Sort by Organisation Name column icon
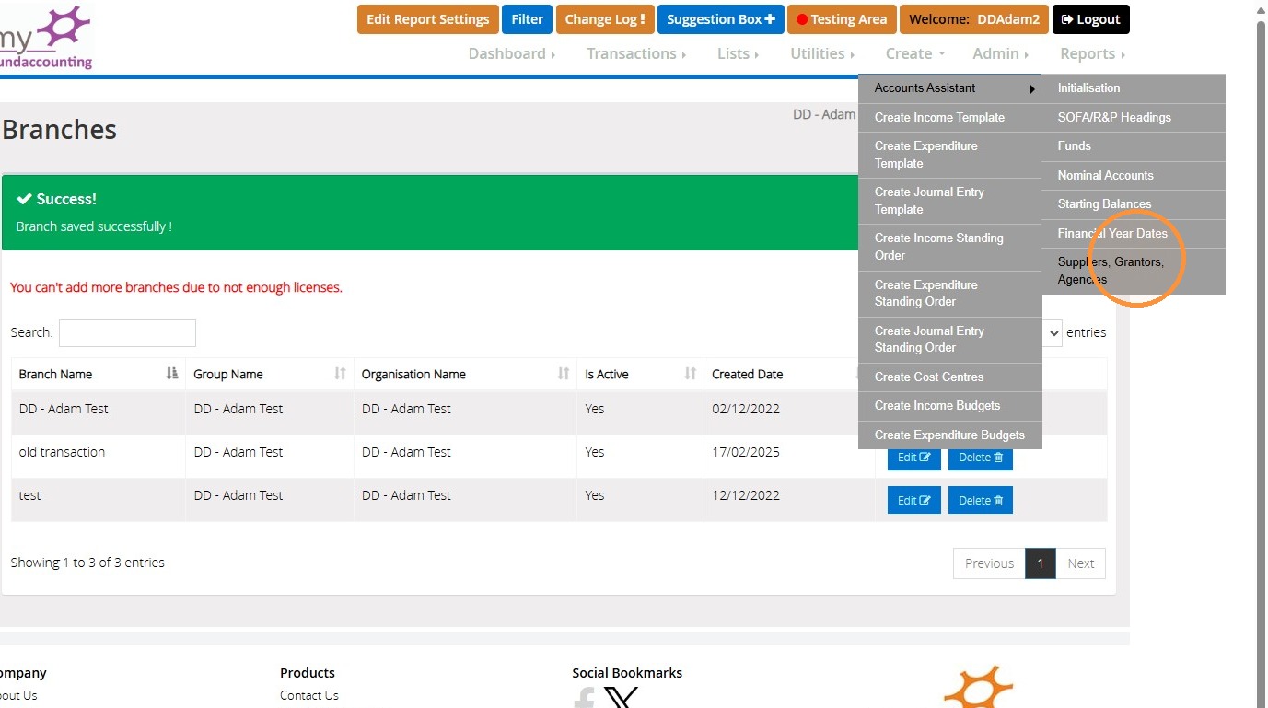 click(564, 374)
